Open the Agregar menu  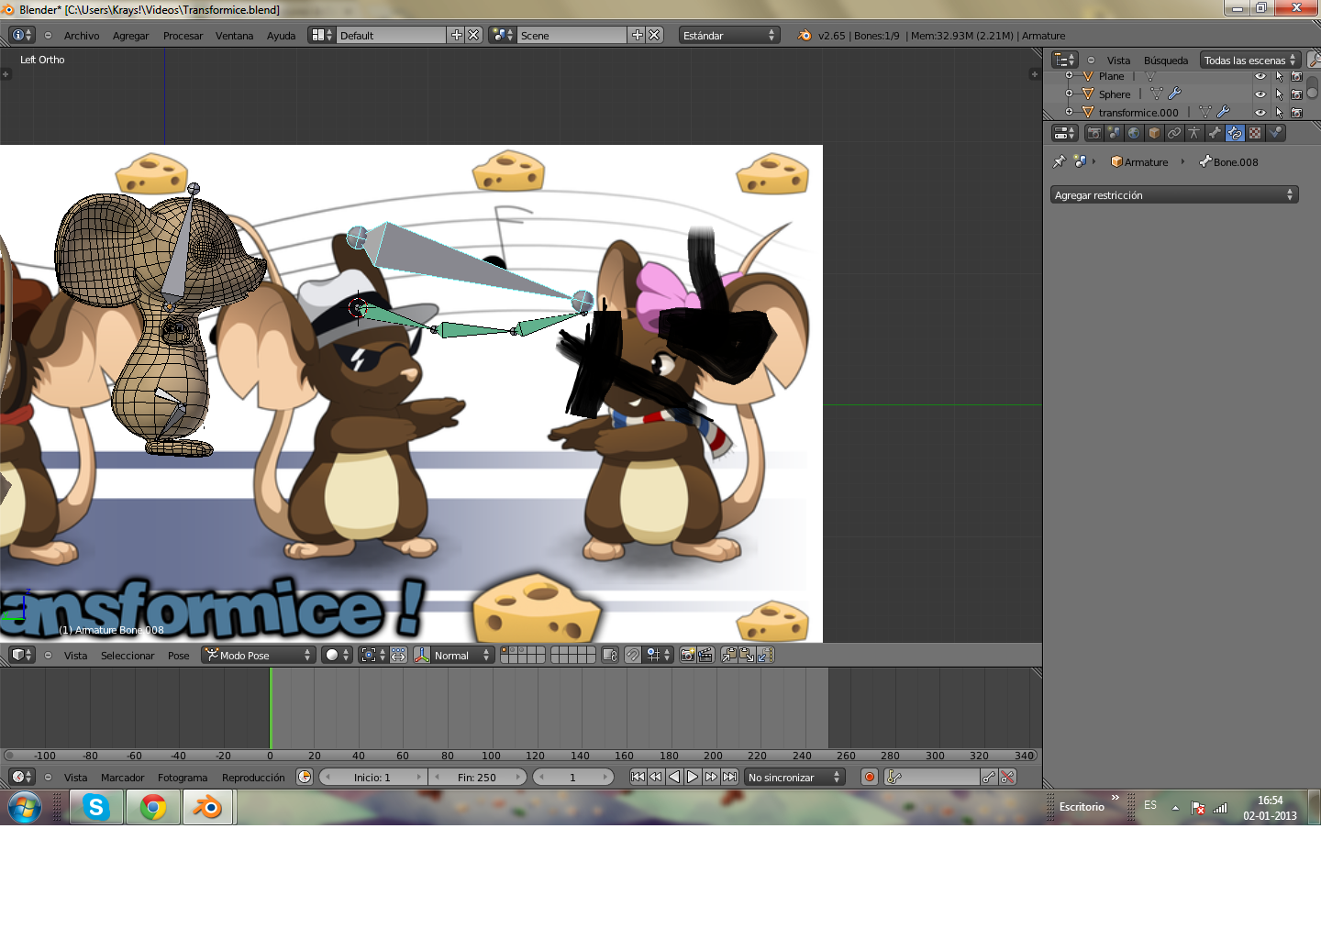click(x=130, y=36)
